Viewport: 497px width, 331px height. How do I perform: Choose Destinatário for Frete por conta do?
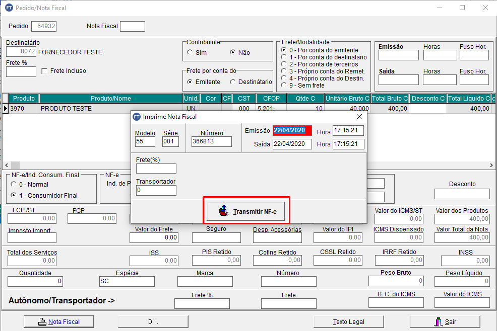pyautogui.click(x=233, y=82)
